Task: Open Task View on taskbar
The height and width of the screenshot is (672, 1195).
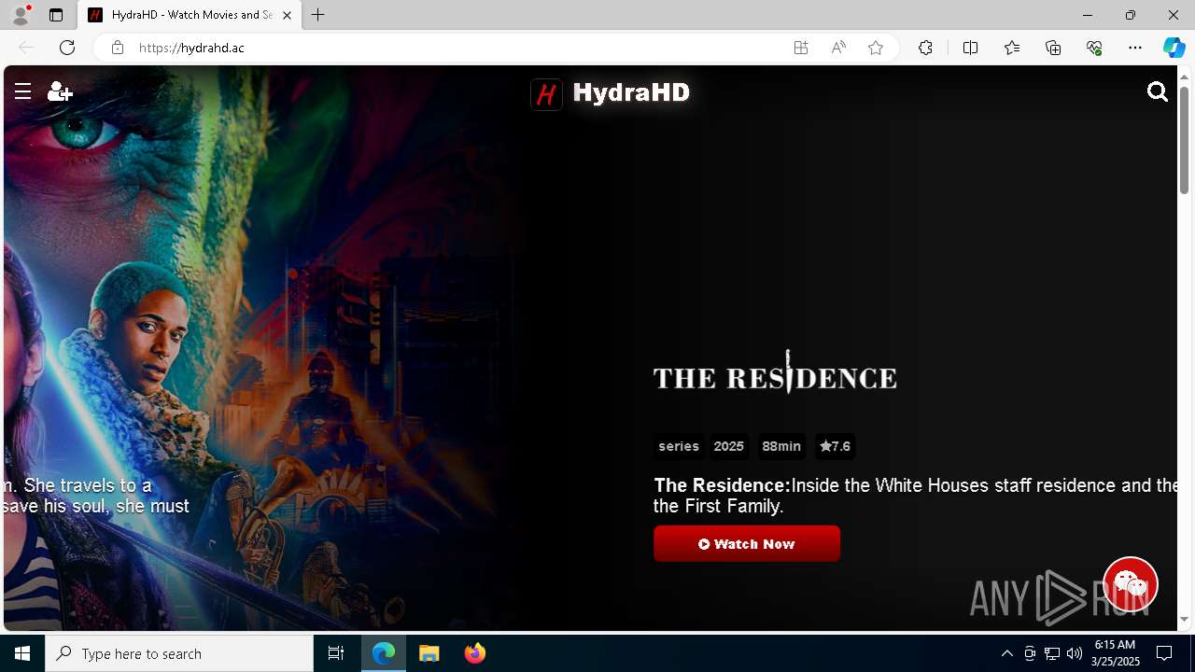Action: pos(336,653)
